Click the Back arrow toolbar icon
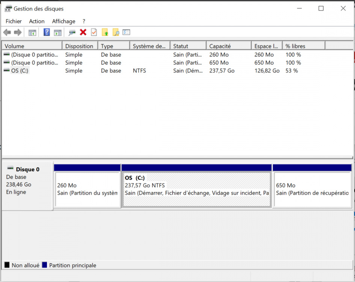Viewport: 355px width, 282px height. 7,33
